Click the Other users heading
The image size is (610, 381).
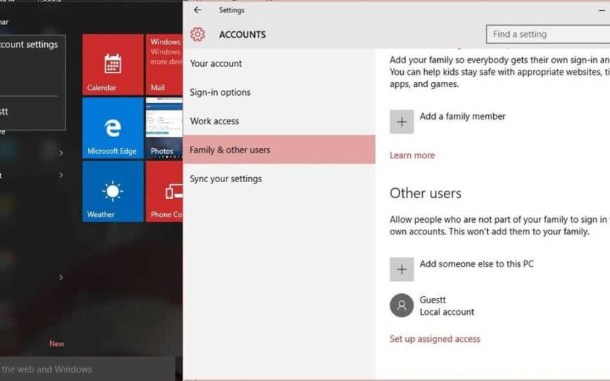pyautogui.click(x=426, y=193)
